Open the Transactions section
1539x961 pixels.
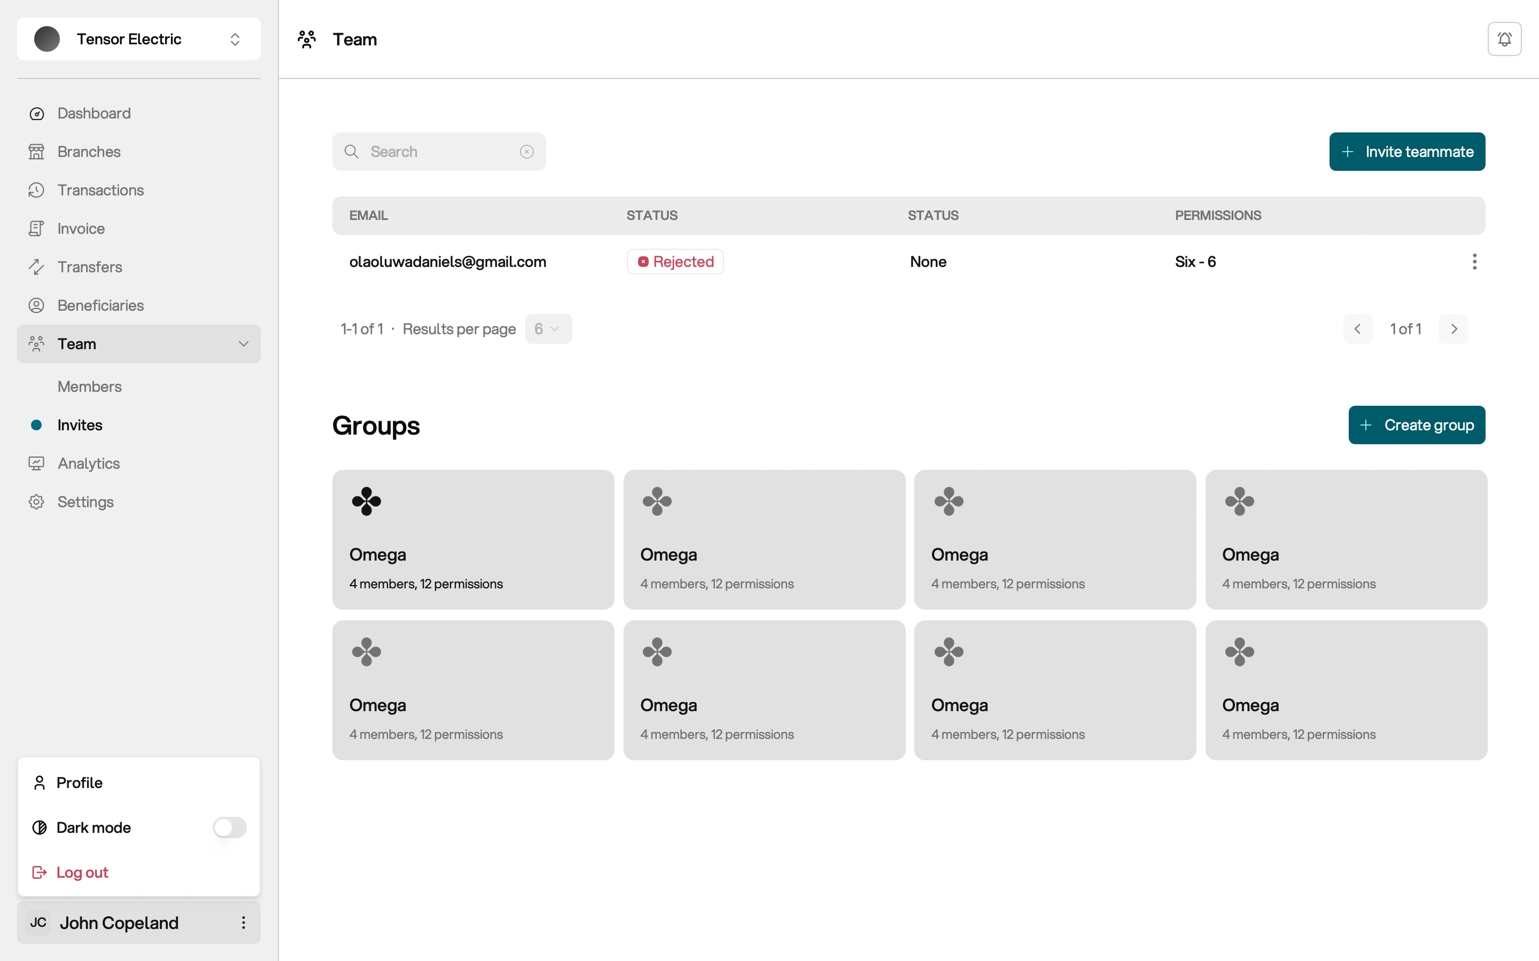[x=100, y=190]
